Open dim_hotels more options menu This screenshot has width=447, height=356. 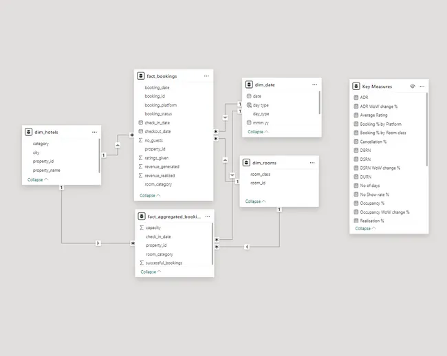(94, 132)
